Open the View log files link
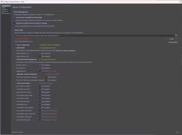Screen dimensions: 182x135 click(x=173, y=42)
